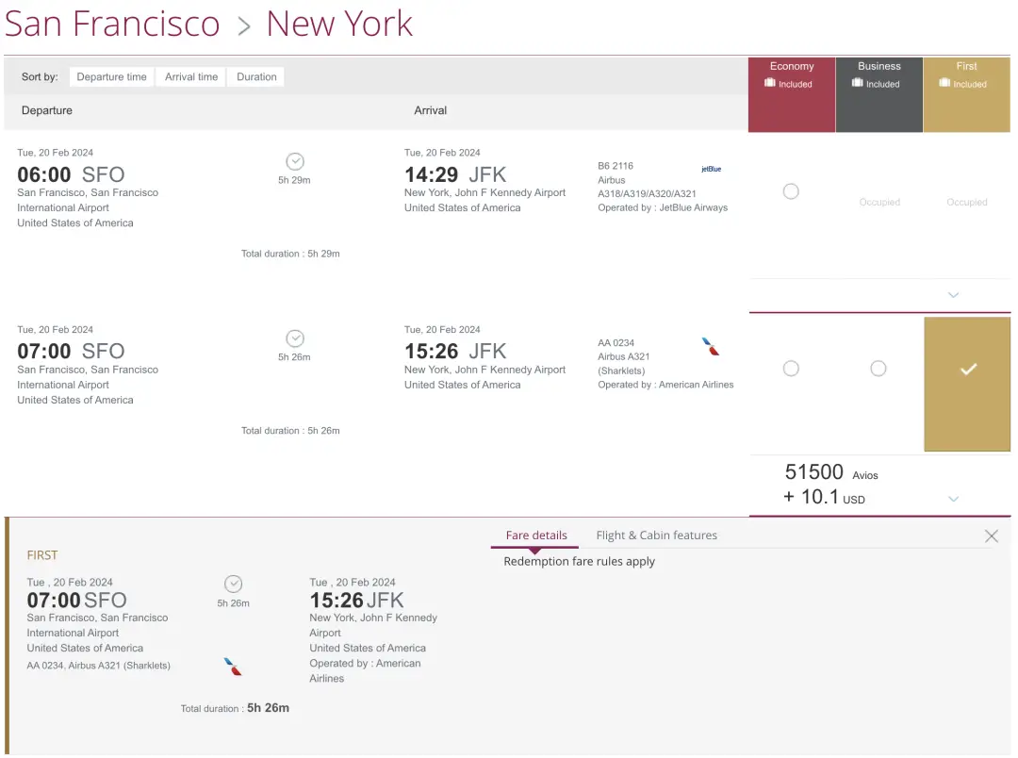Open the Fare details tab
This screenshot has width=1018, height=758.
pos(536,536)
